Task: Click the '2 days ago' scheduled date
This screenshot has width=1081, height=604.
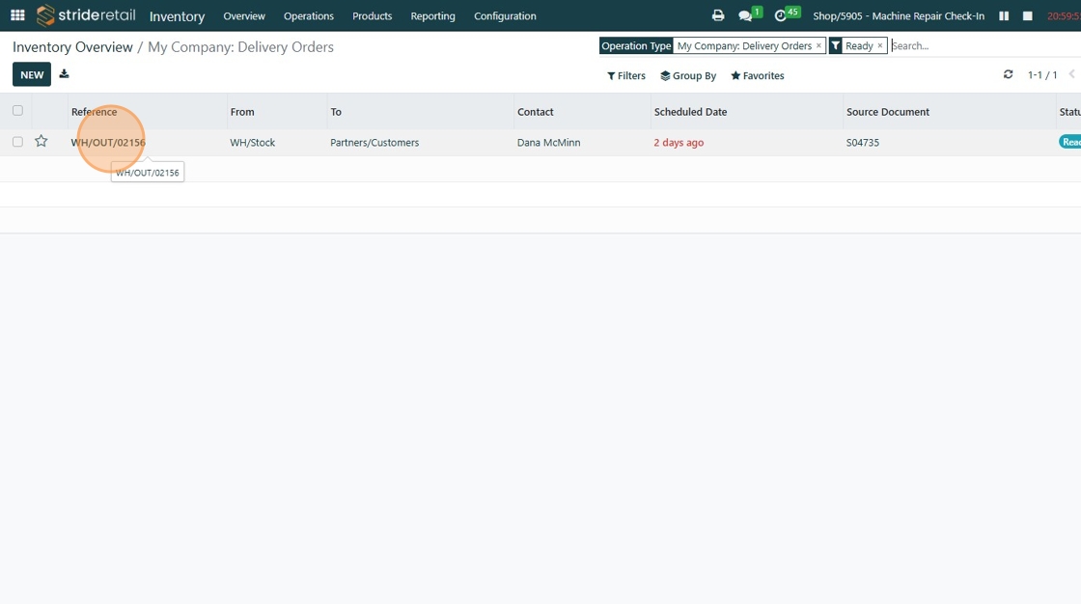Action: pyautogui.click(x=679, y=142)
